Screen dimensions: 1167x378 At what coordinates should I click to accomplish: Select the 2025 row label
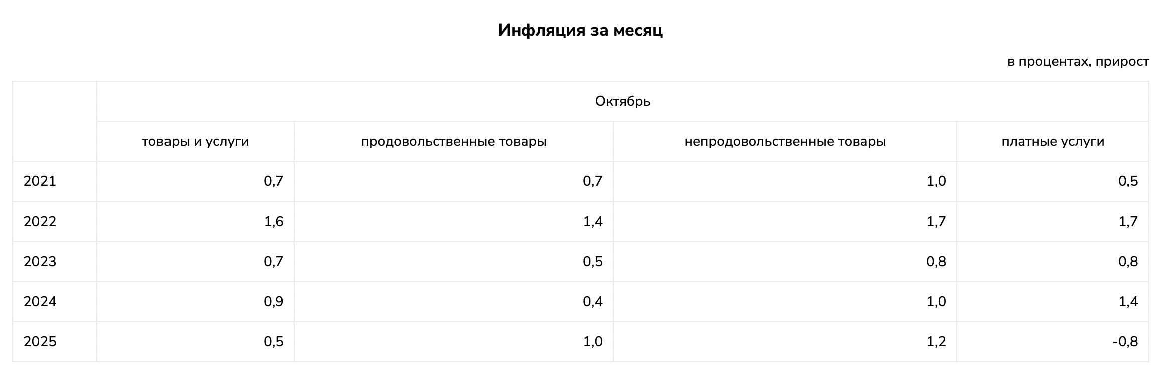pyautogui.click(x=40, y=342)
